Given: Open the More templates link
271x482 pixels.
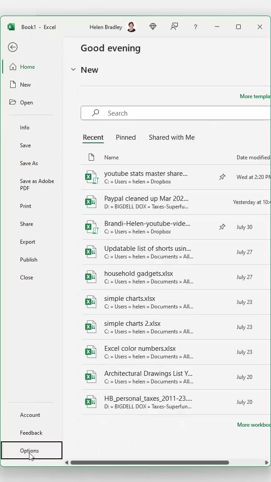Looking at the screenshot, I should (255, 96).
